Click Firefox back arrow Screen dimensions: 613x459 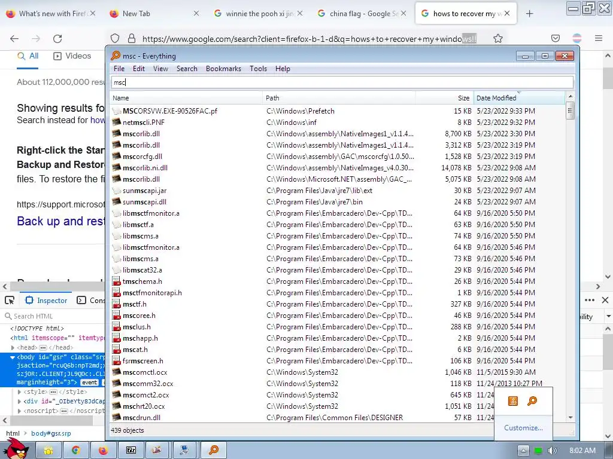pyautogui.click(x=14, y=38)
